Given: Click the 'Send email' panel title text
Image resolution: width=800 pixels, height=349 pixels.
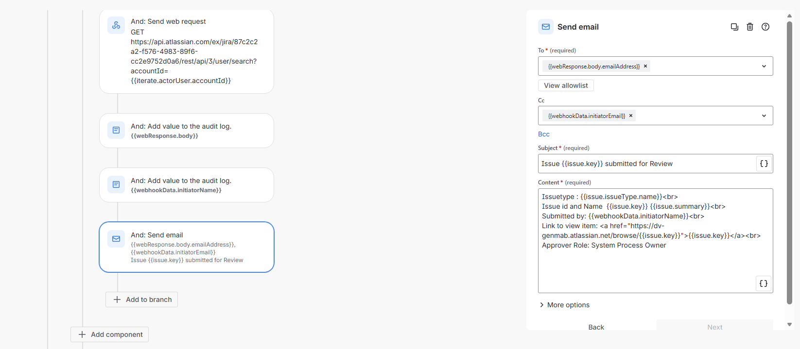Looking at the screenshot, I should tap(578, 27).
